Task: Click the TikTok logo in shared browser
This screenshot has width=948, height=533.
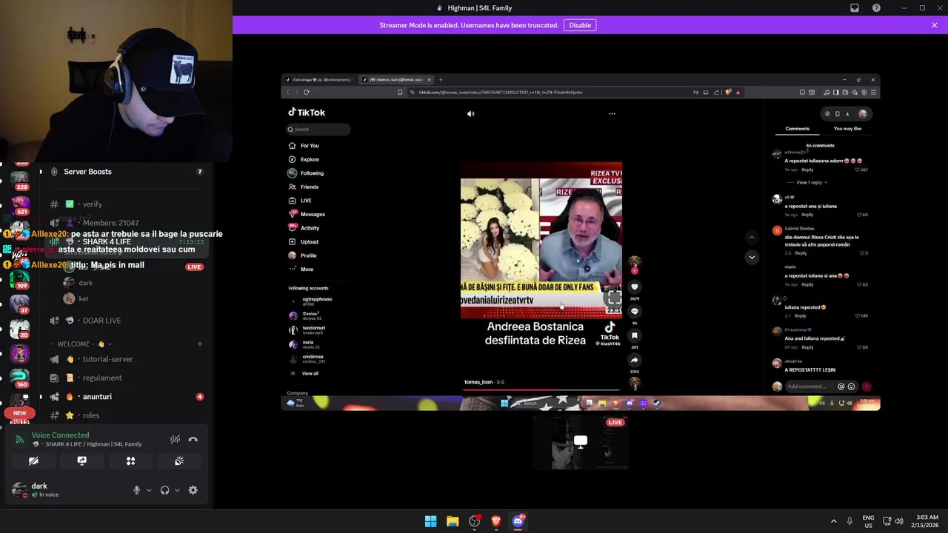Action: 307,113
